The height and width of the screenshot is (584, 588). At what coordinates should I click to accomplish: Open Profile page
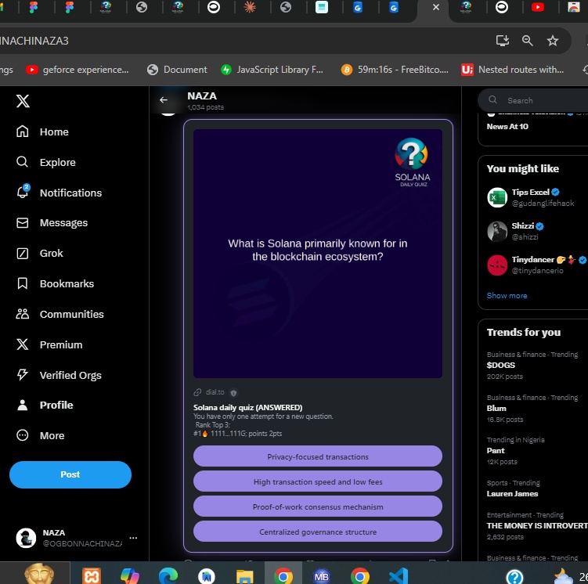45,406
